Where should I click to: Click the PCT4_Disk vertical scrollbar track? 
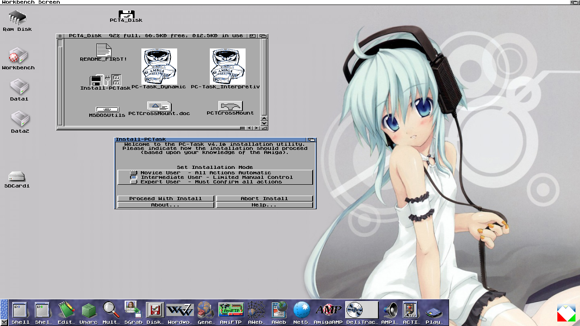pos(264,77)
